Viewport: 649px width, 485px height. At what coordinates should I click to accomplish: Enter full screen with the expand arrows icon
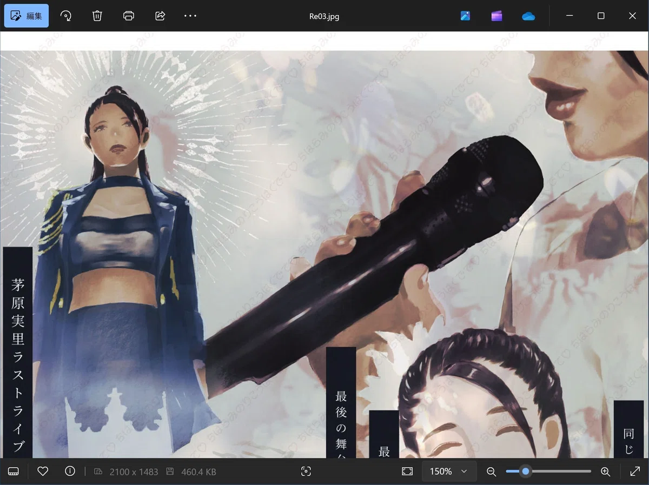tap(635, 471)
